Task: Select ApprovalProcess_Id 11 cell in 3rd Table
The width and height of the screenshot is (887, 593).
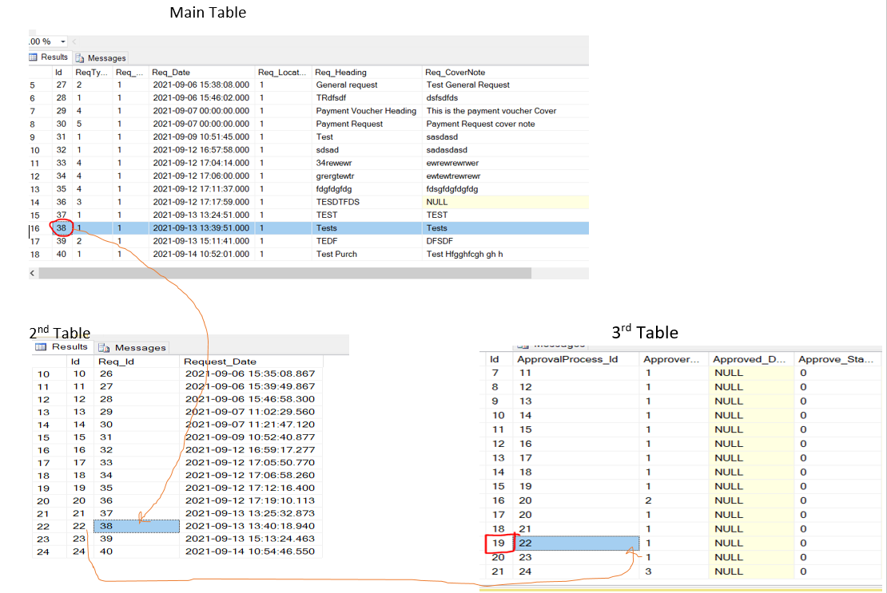Action: (x=576, y=373)
